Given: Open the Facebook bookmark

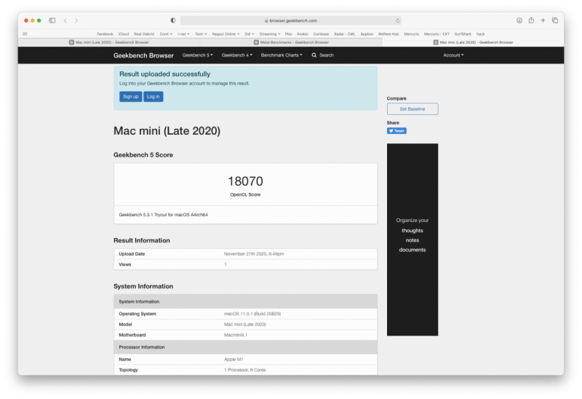Looking at the screenshot, I should [105, 33].
